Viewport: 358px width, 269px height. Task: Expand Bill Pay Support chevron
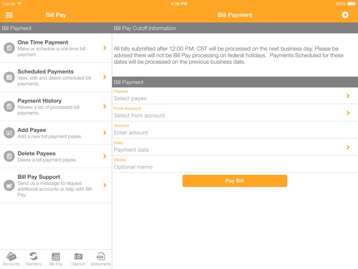coord(105,185)
